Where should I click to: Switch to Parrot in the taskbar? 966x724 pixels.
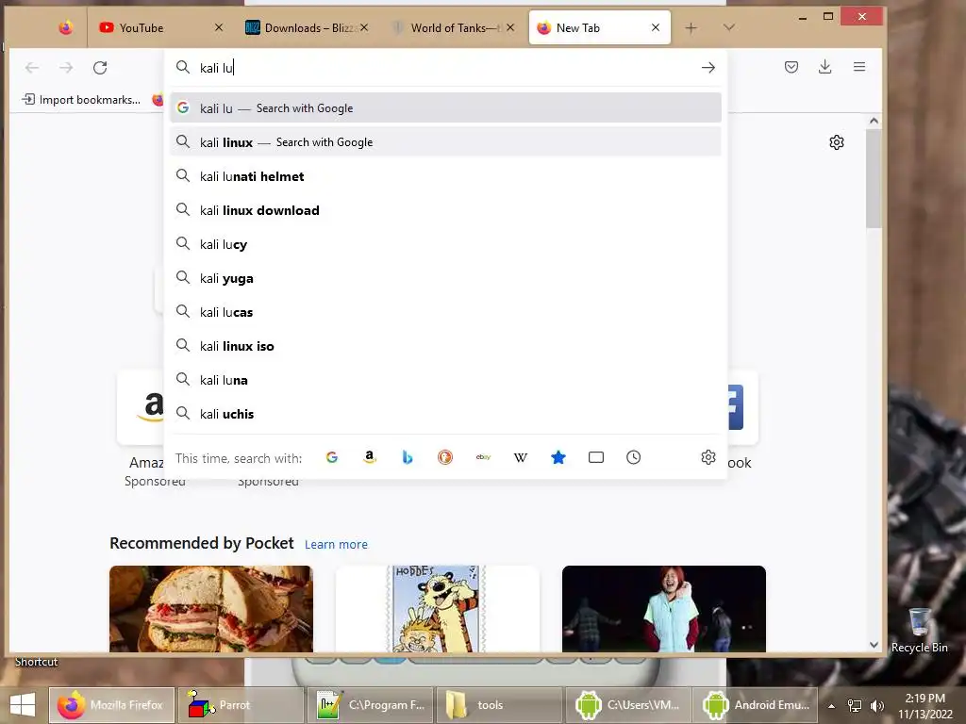241,705
